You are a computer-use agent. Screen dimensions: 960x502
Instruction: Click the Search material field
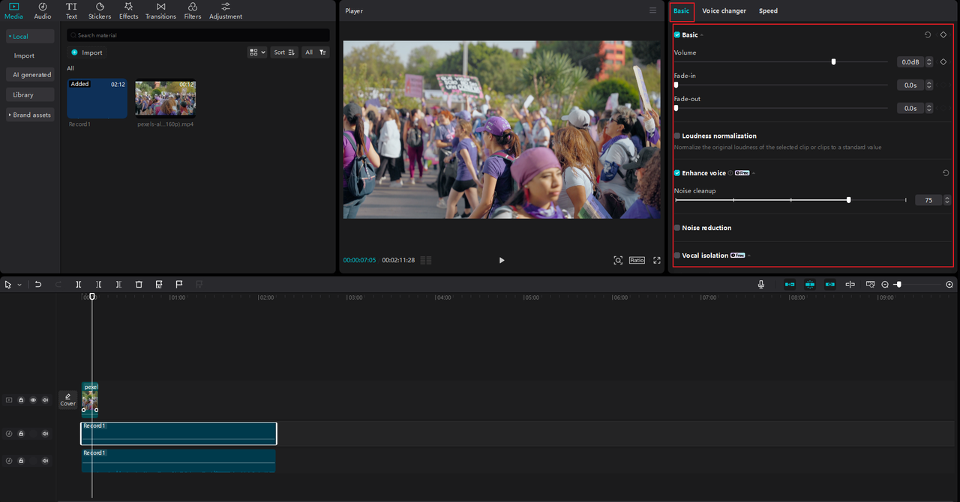coord(198,35)
